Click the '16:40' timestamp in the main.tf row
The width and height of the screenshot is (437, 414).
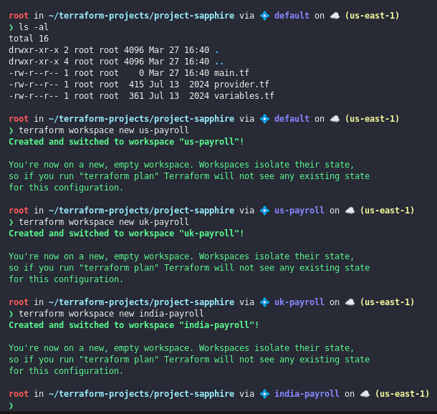pos(196,73)
